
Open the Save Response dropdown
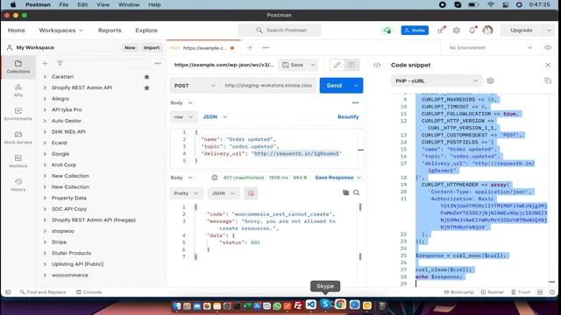coord(338,178)
